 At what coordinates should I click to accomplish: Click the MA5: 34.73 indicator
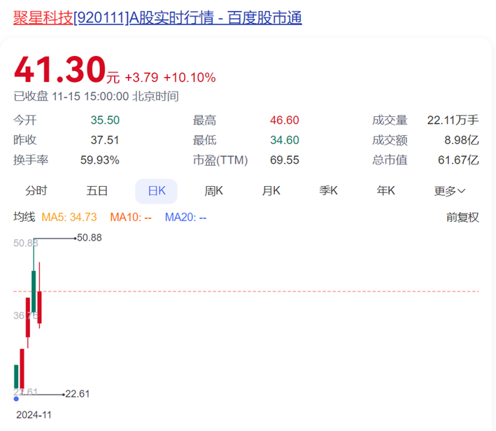click(69, 218)
